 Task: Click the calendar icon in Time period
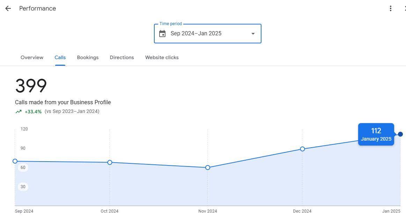point(162,34)
